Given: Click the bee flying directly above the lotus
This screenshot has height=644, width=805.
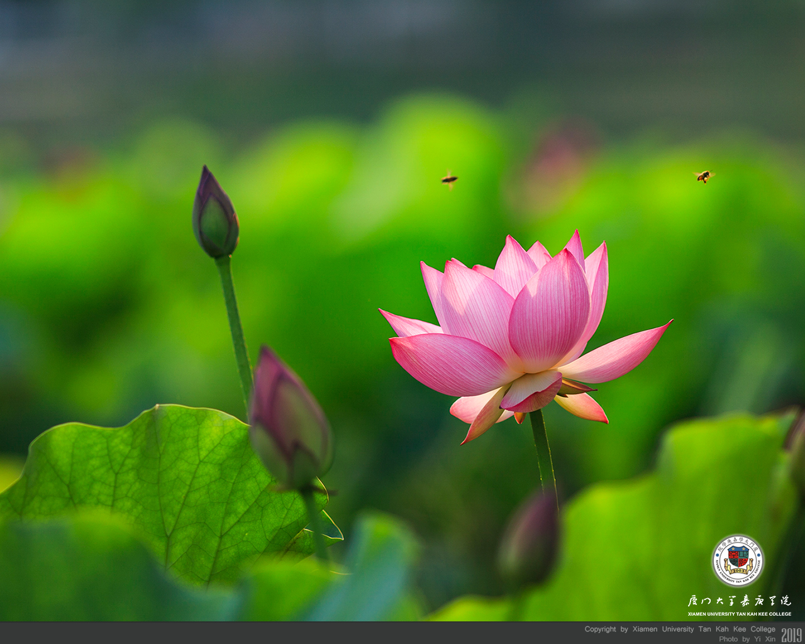Looking at the screenshot, I should (449, 180).
